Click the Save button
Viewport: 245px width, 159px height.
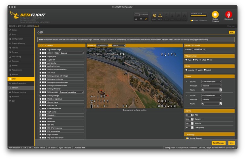[231, 143]
